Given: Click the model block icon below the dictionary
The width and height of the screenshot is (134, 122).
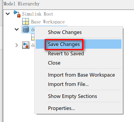Looking at the screenshot, I should 26,45.
